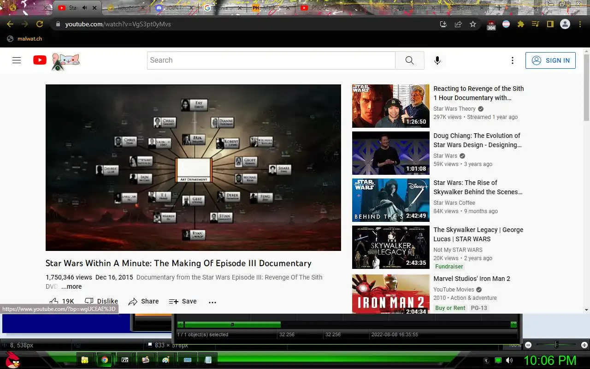The height and width of the screenshot is (369, 590).
Task: Open 7-Zip from the taskbar
Action: point(125,360)
